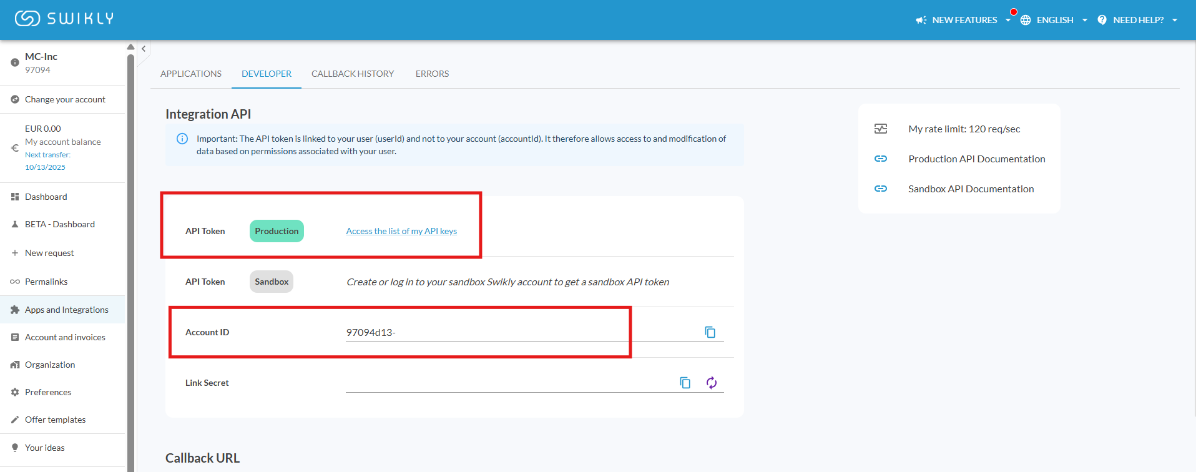Click the Callback URL heading

coord(202,458)
